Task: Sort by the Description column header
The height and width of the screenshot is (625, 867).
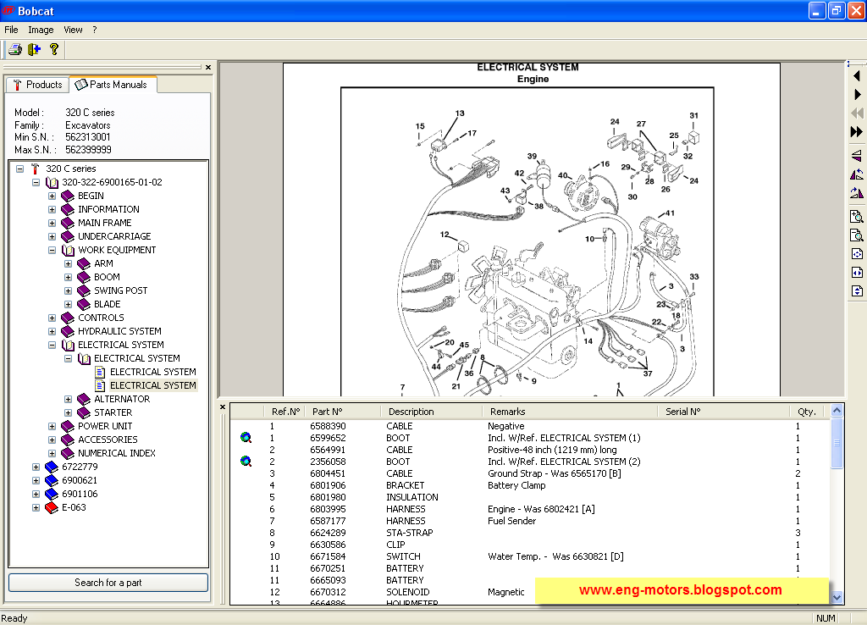Action: coord(431,412)
